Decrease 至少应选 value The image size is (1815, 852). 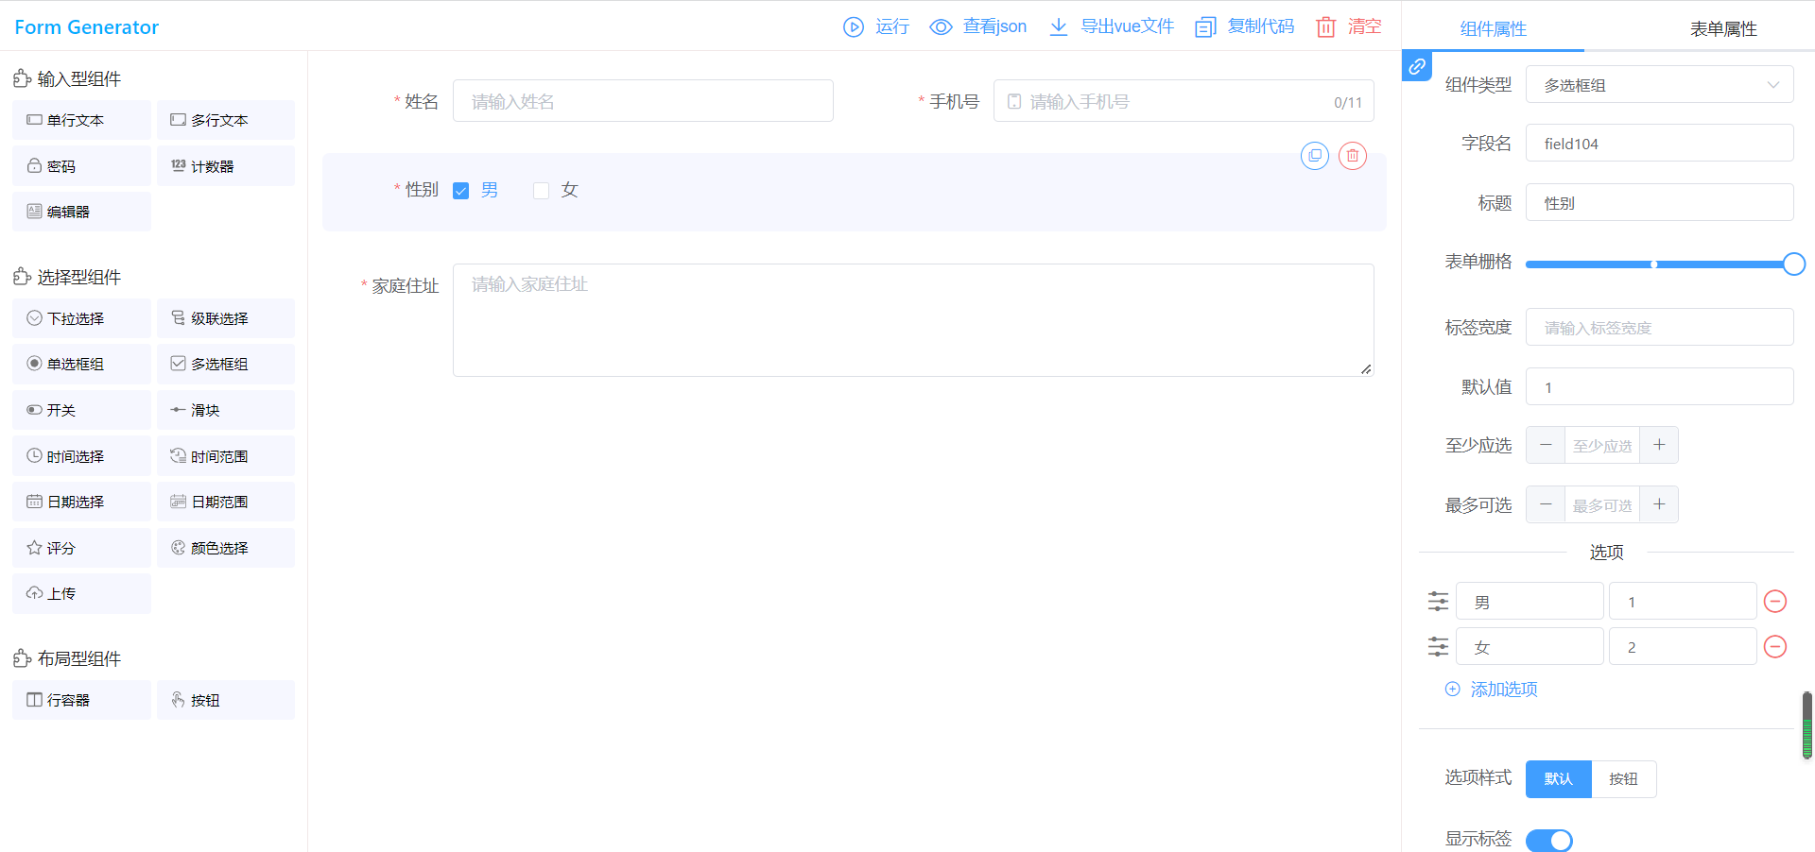point(1546,445)
